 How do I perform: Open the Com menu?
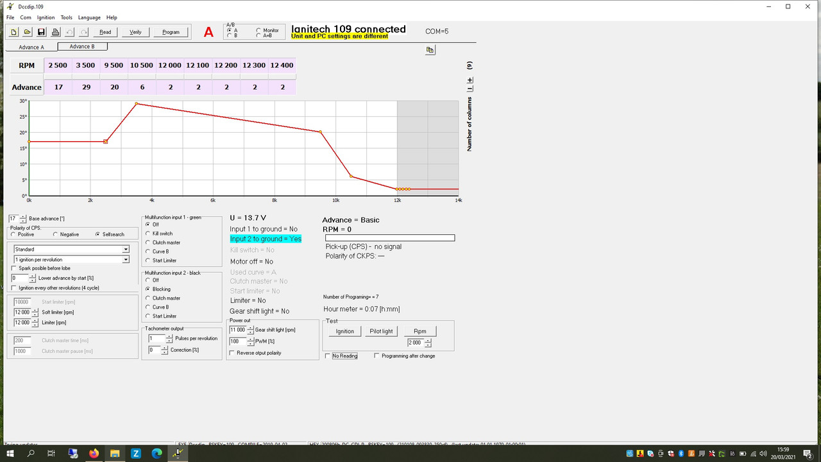click(x=26, y=17)
